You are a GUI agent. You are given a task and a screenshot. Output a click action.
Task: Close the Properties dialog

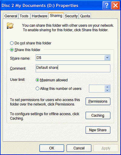point(116,5)
